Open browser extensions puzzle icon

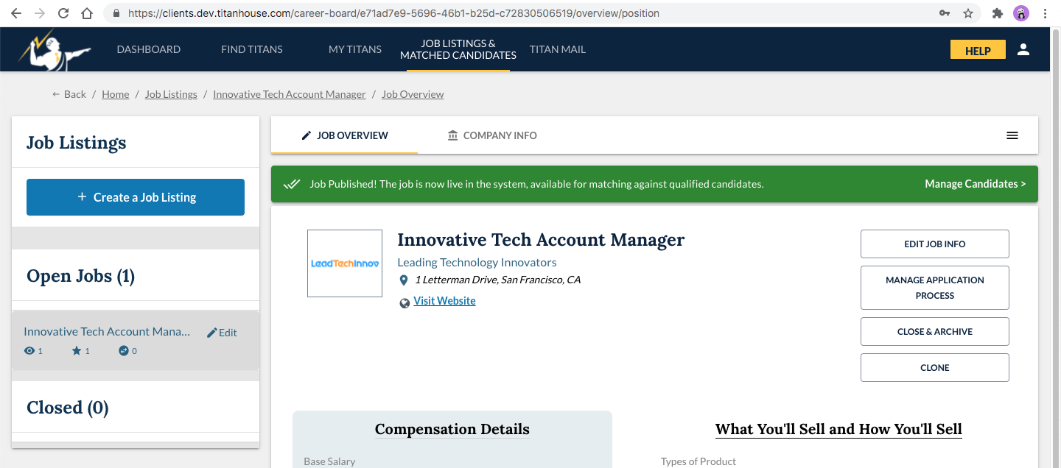click(998, 13)
